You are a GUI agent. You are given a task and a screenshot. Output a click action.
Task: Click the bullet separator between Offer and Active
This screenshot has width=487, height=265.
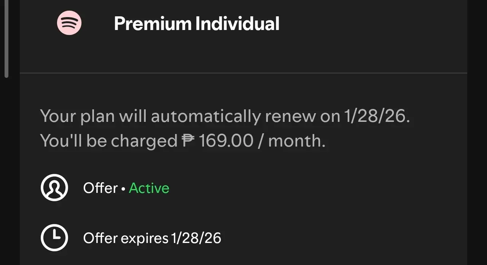click(123, 189)
